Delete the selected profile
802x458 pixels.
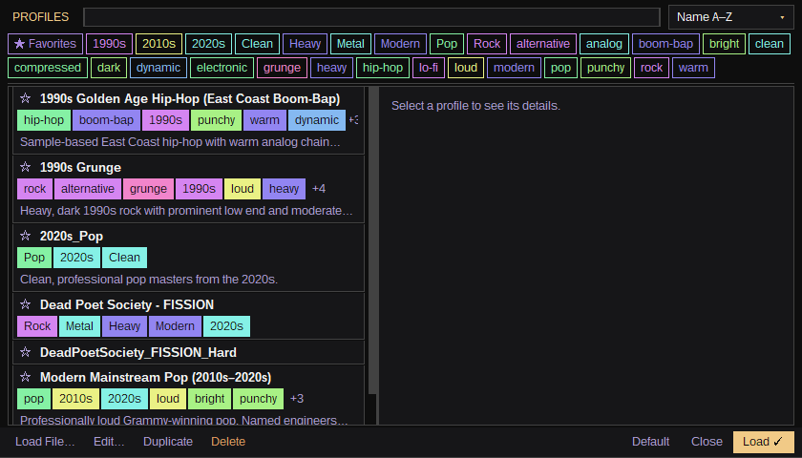228,442
